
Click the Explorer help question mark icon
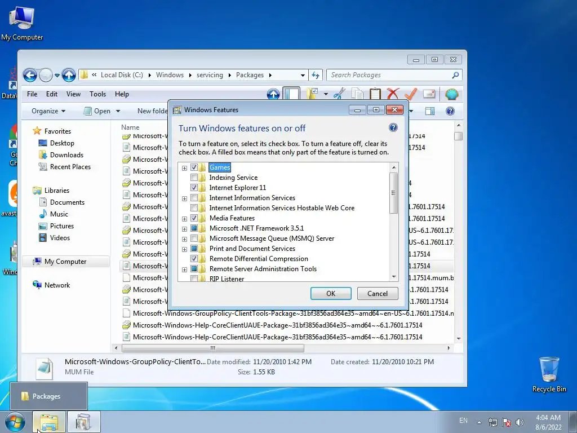pos(450,111)
